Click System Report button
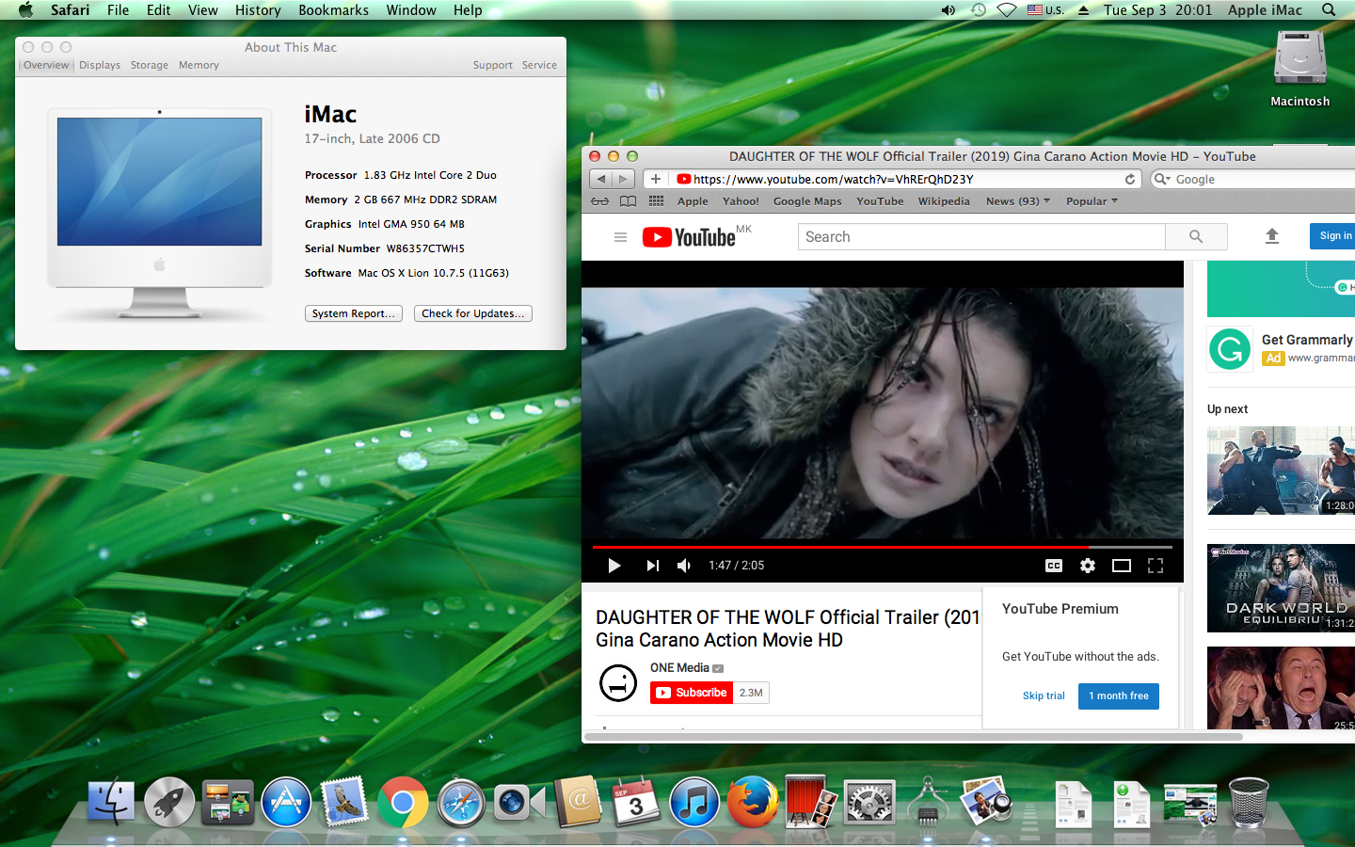This screenshot has height=847, width=1355. pyautogui.click(x=354, y=313)
